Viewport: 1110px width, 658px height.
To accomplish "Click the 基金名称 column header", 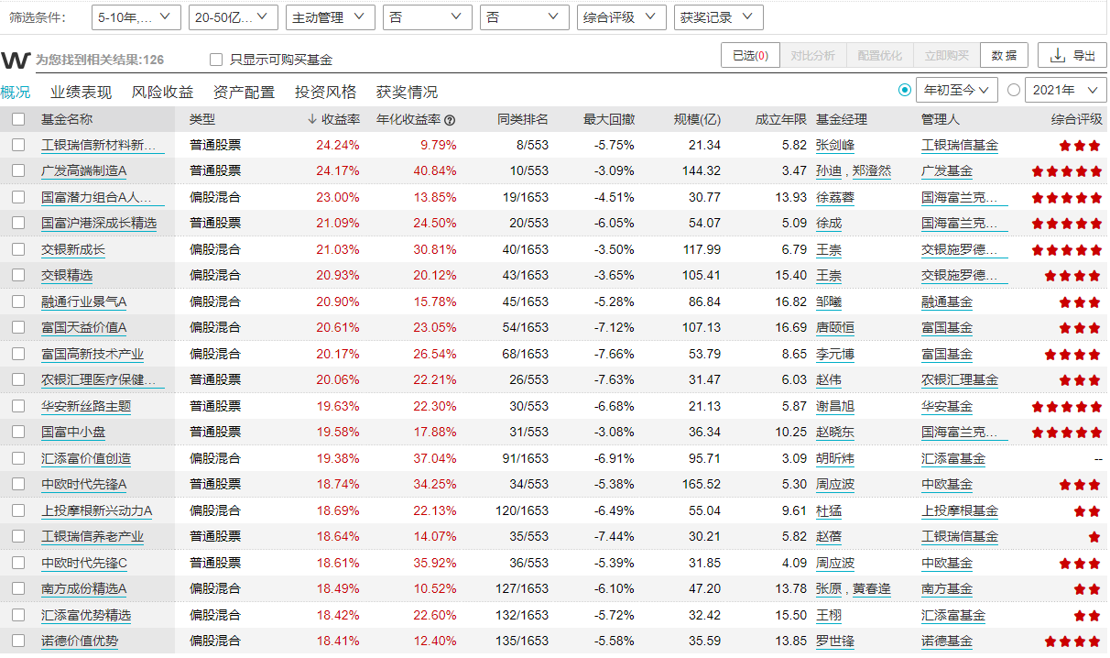I will [67, 119].
